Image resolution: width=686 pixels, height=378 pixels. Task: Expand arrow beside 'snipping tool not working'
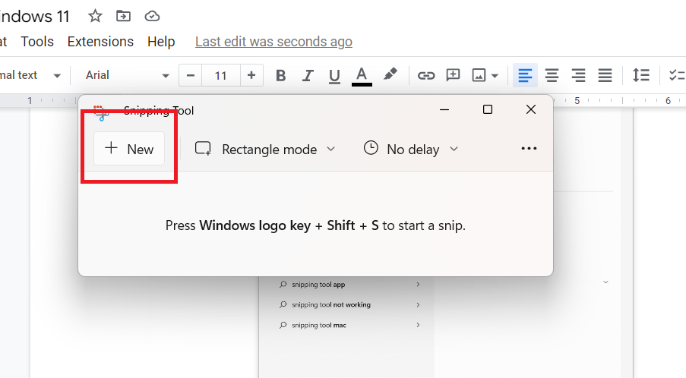coord(418,304)
